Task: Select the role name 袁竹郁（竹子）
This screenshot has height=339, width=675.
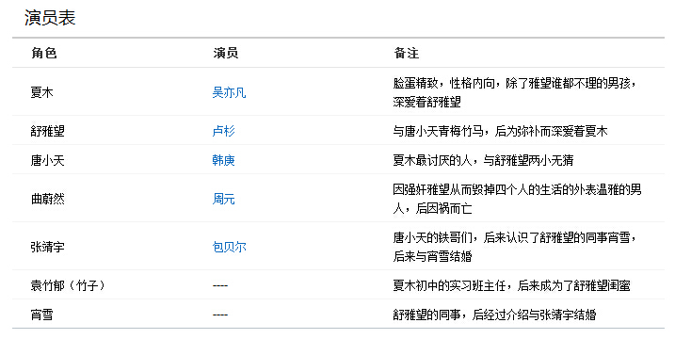Action: (68, 285)
